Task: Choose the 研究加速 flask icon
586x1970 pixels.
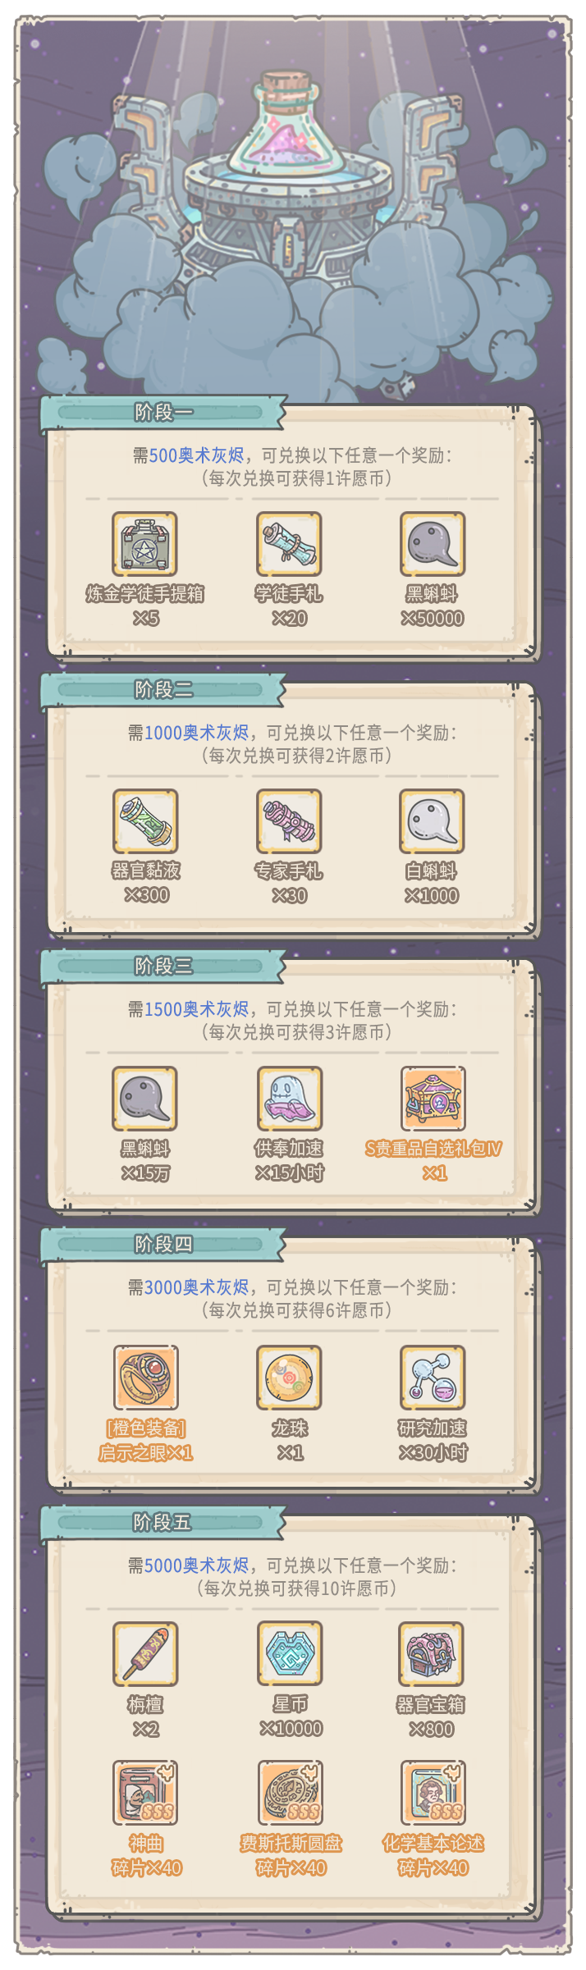Action: point(433,1377)
